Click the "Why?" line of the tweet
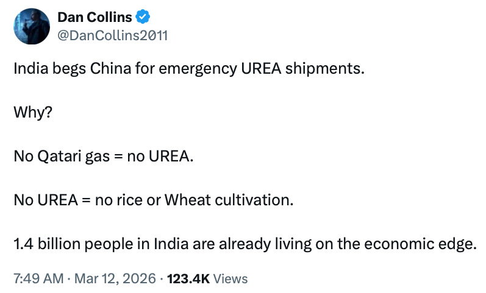 [30, 112]
